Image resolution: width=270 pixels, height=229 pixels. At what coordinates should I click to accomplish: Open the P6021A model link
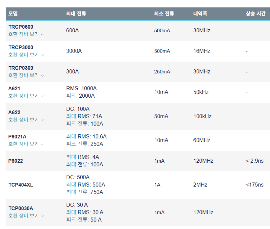tap(17, 137)
